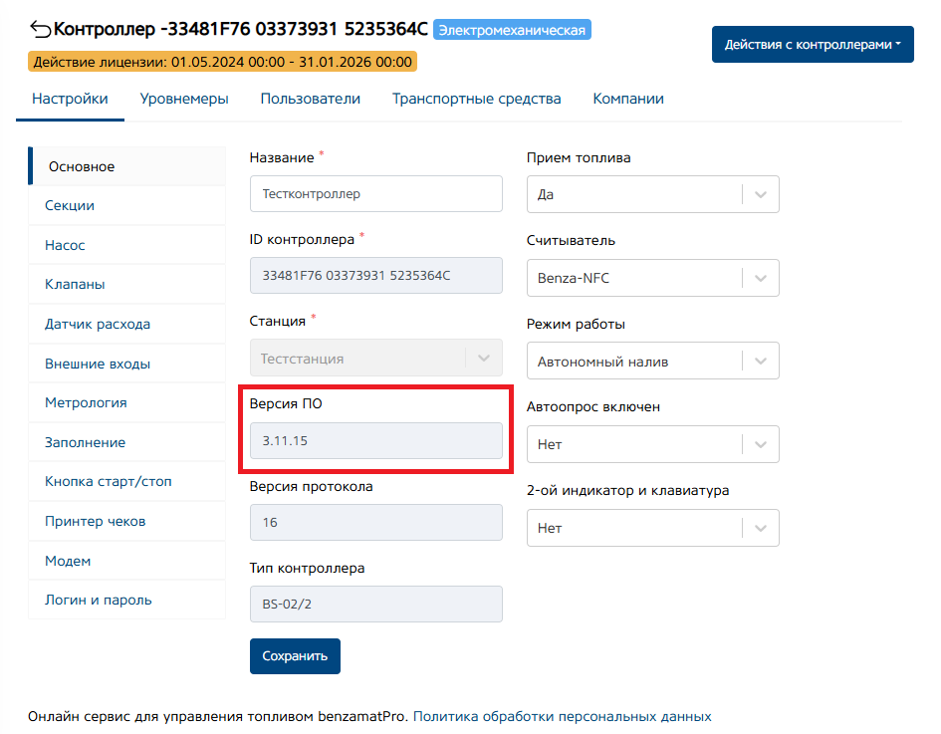Switch to Уровнемеры tab
The width and height of the screenshot is (941, 734).
tap(184, 99)
